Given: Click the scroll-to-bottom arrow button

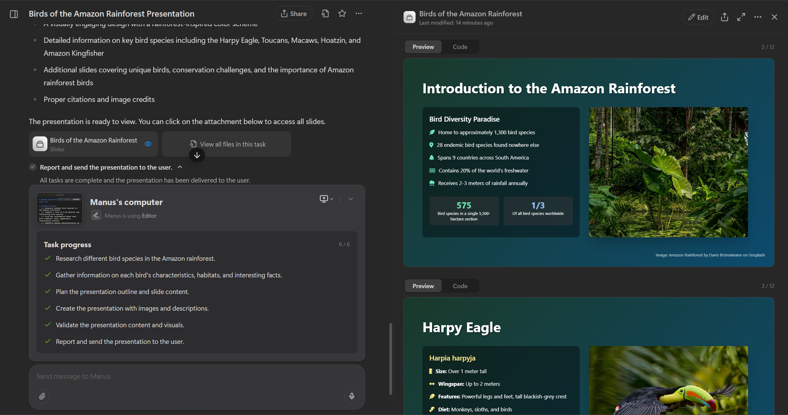Looking at the screenshot, I should 197,155.
